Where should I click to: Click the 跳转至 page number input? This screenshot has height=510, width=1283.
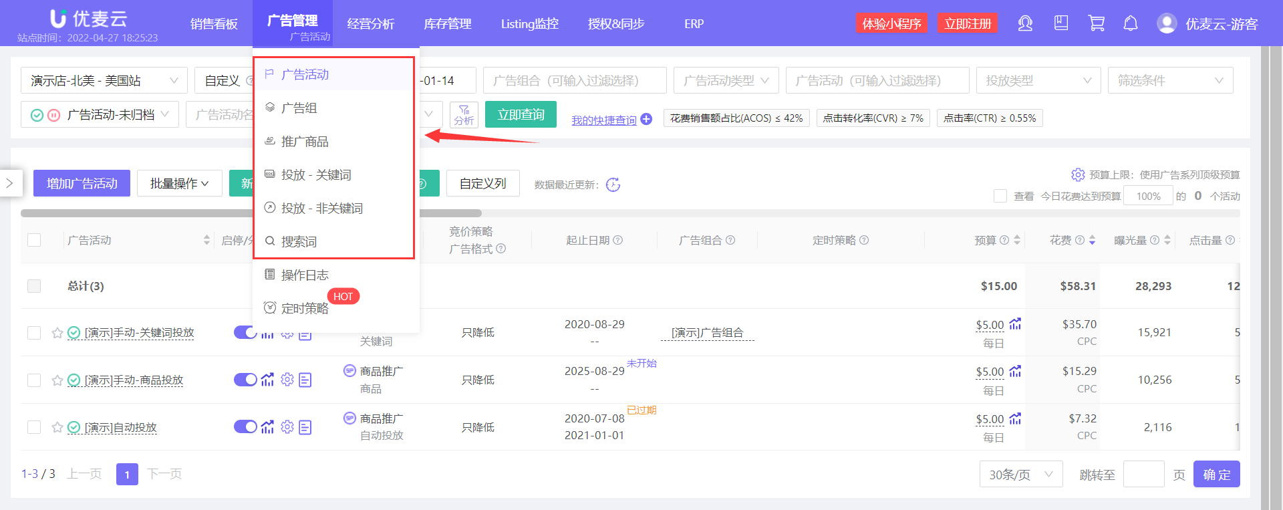click(1143, 474)
